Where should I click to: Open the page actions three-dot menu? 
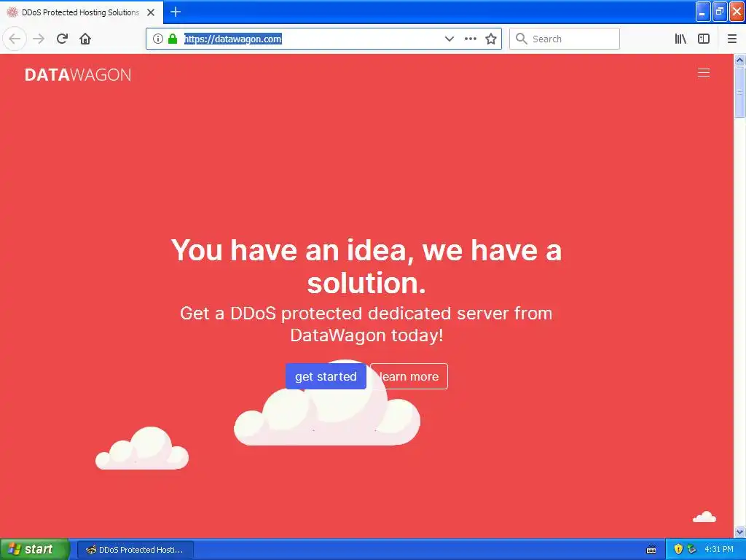[x=470, y=39]
